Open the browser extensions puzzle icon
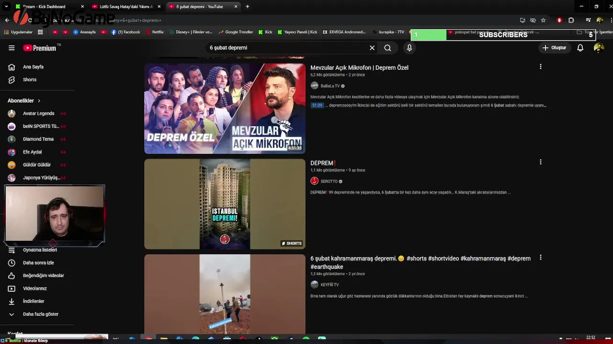The width and height of the screenshot is (613, 344). pos(571,20)
